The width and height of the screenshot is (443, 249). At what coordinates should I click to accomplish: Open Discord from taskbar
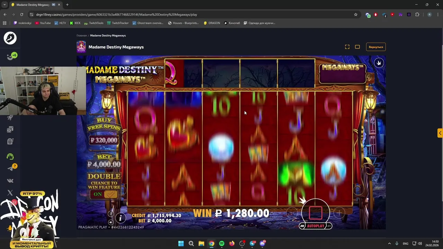[x=262, y=243]
